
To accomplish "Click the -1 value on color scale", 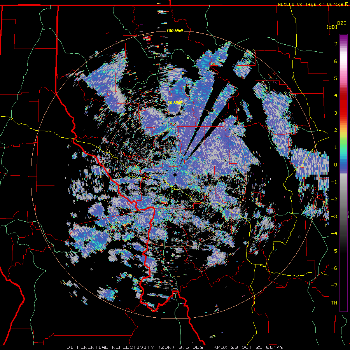I will tap(334, 182).
